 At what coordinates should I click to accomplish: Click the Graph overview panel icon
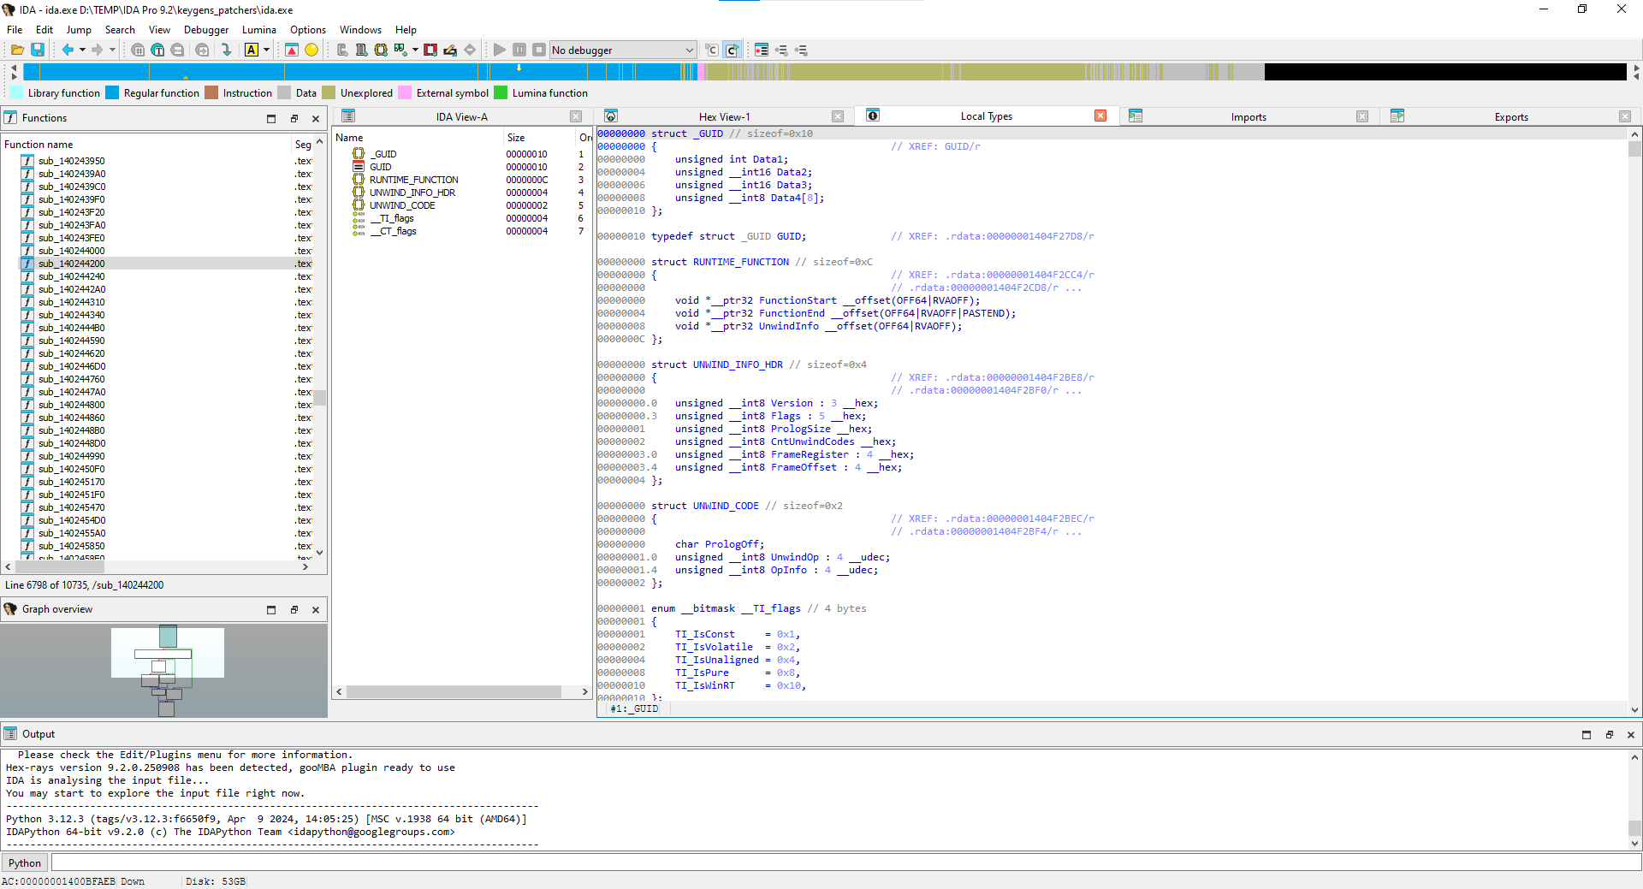click(10, 609)
